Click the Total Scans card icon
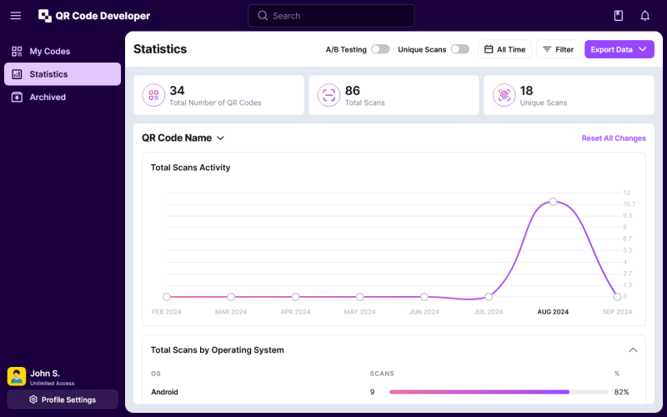Viewport: 667px width, 417px height. point(328,95)
